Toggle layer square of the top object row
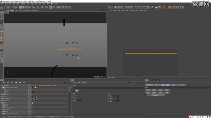Viewport: 211px width, 118px height. coord(29,85)
